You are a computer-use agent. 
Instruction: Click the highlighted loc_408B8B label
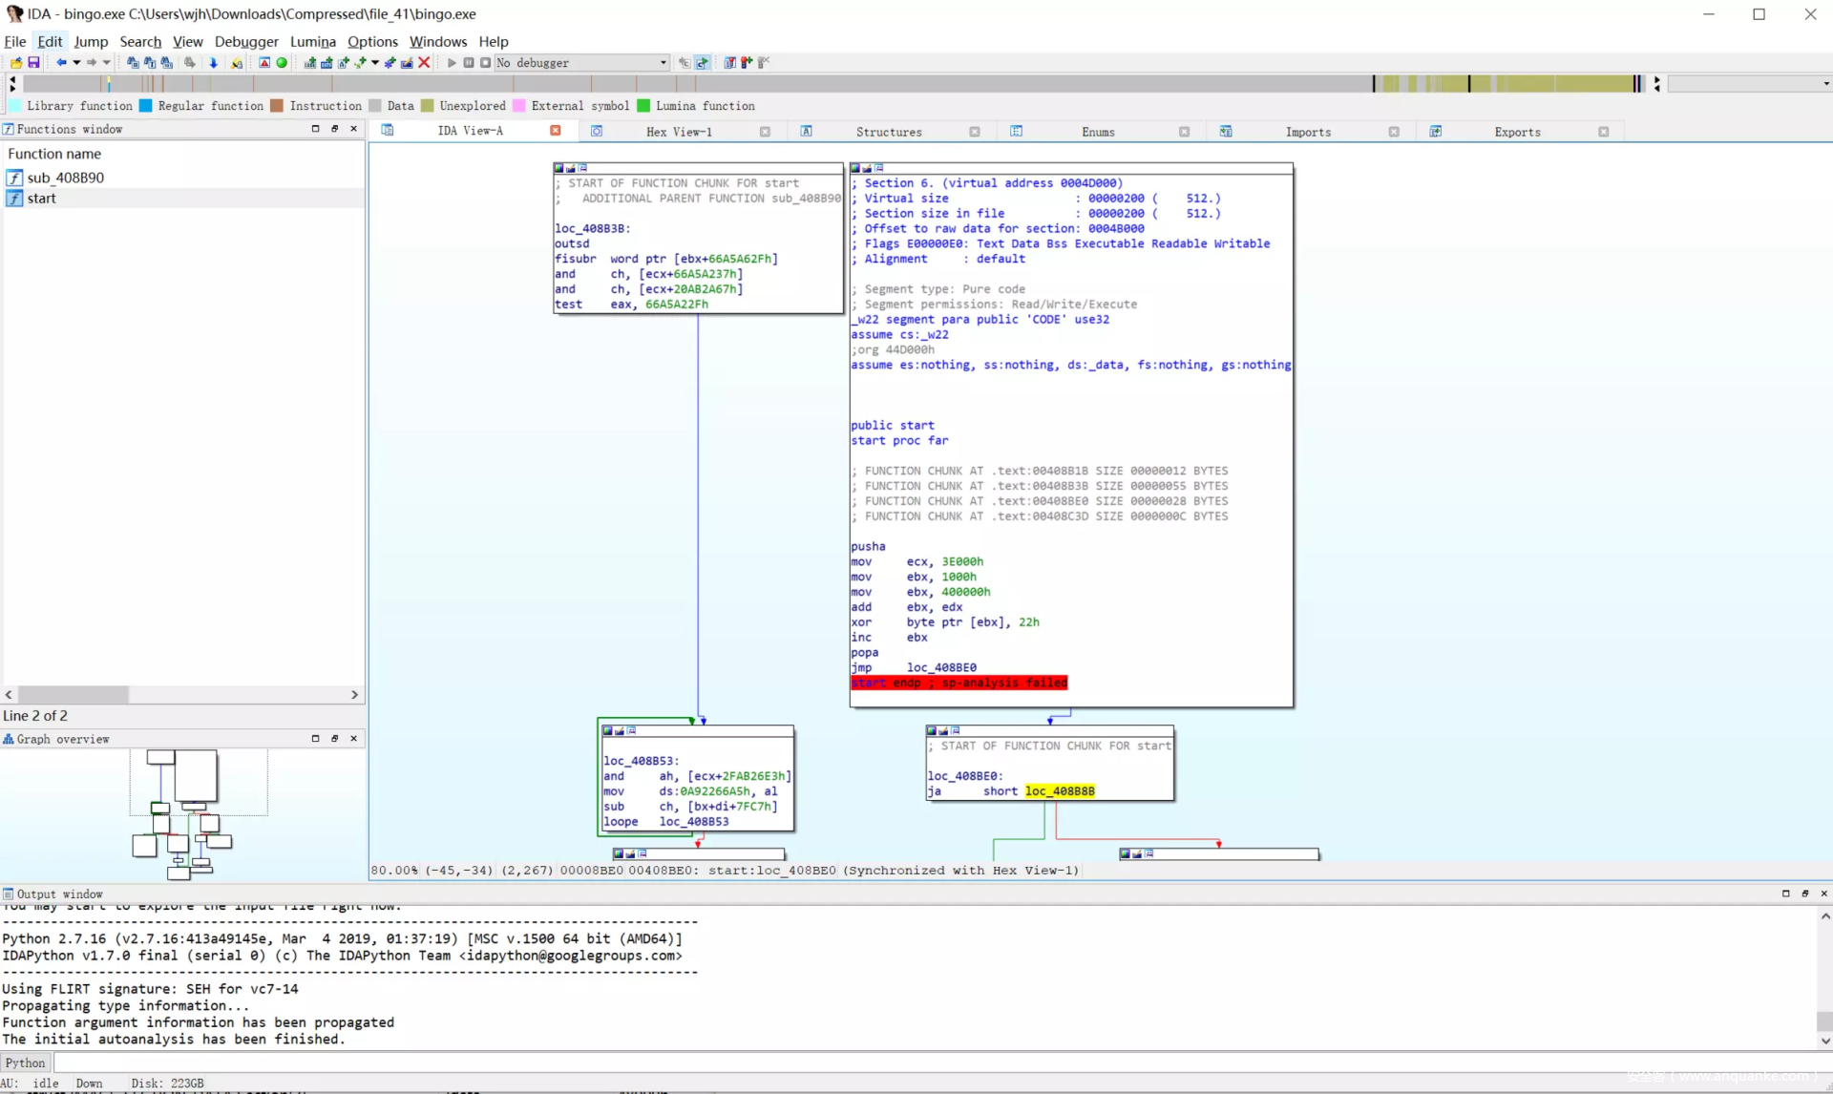click(1060, 791)
